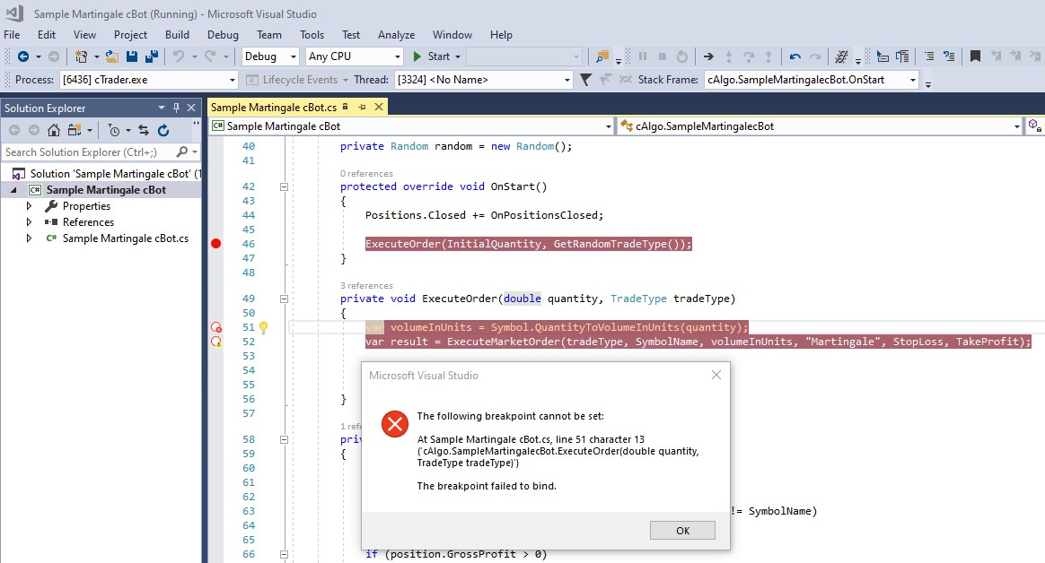Select the Sample Martingale cBot.cs editor tab
Image resolution: width=1045 pixels, height=563 pixels.
[x=274, y=108]
